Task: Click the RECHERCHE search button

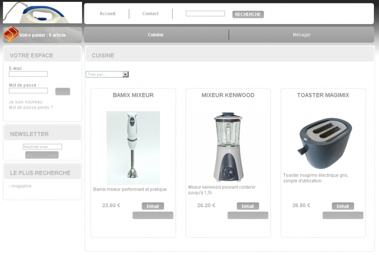Action: coord(248,15)
